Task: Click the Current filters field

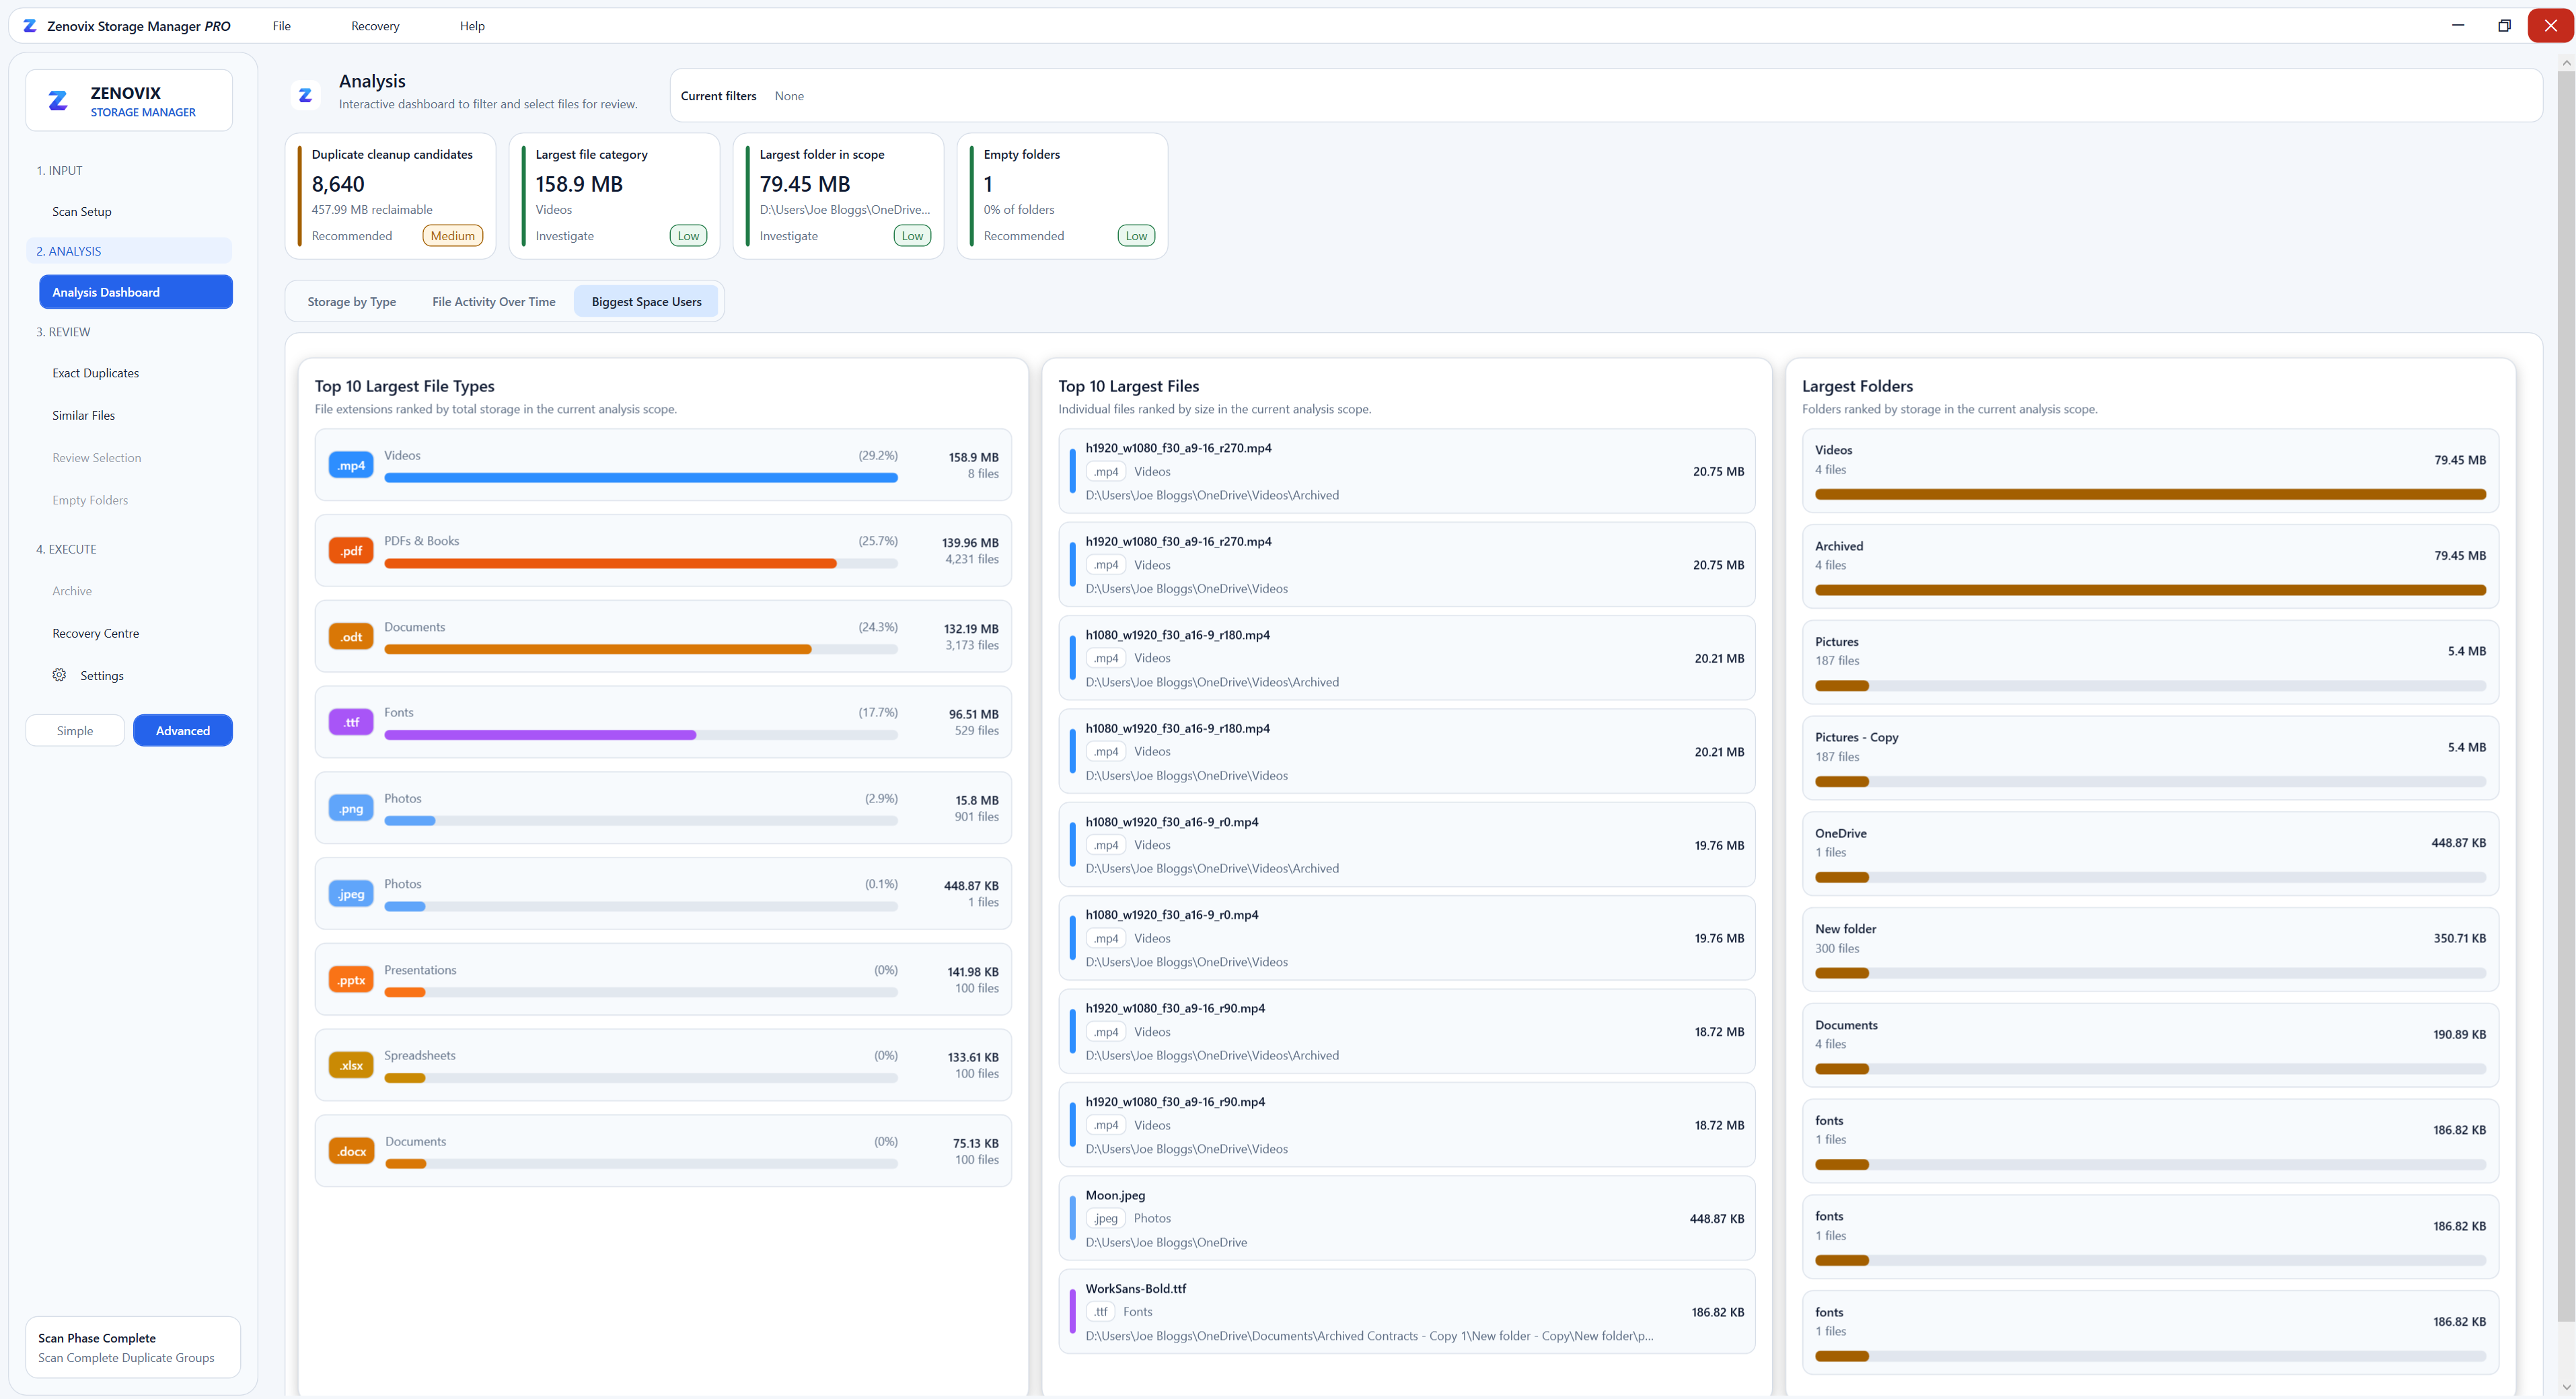Action: point(1605,96)
